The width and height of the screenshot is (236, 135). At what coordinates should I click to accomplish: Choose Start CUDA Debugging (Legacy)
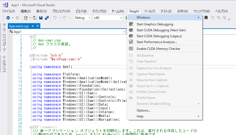pyautogui.click(x=165, y=36)
